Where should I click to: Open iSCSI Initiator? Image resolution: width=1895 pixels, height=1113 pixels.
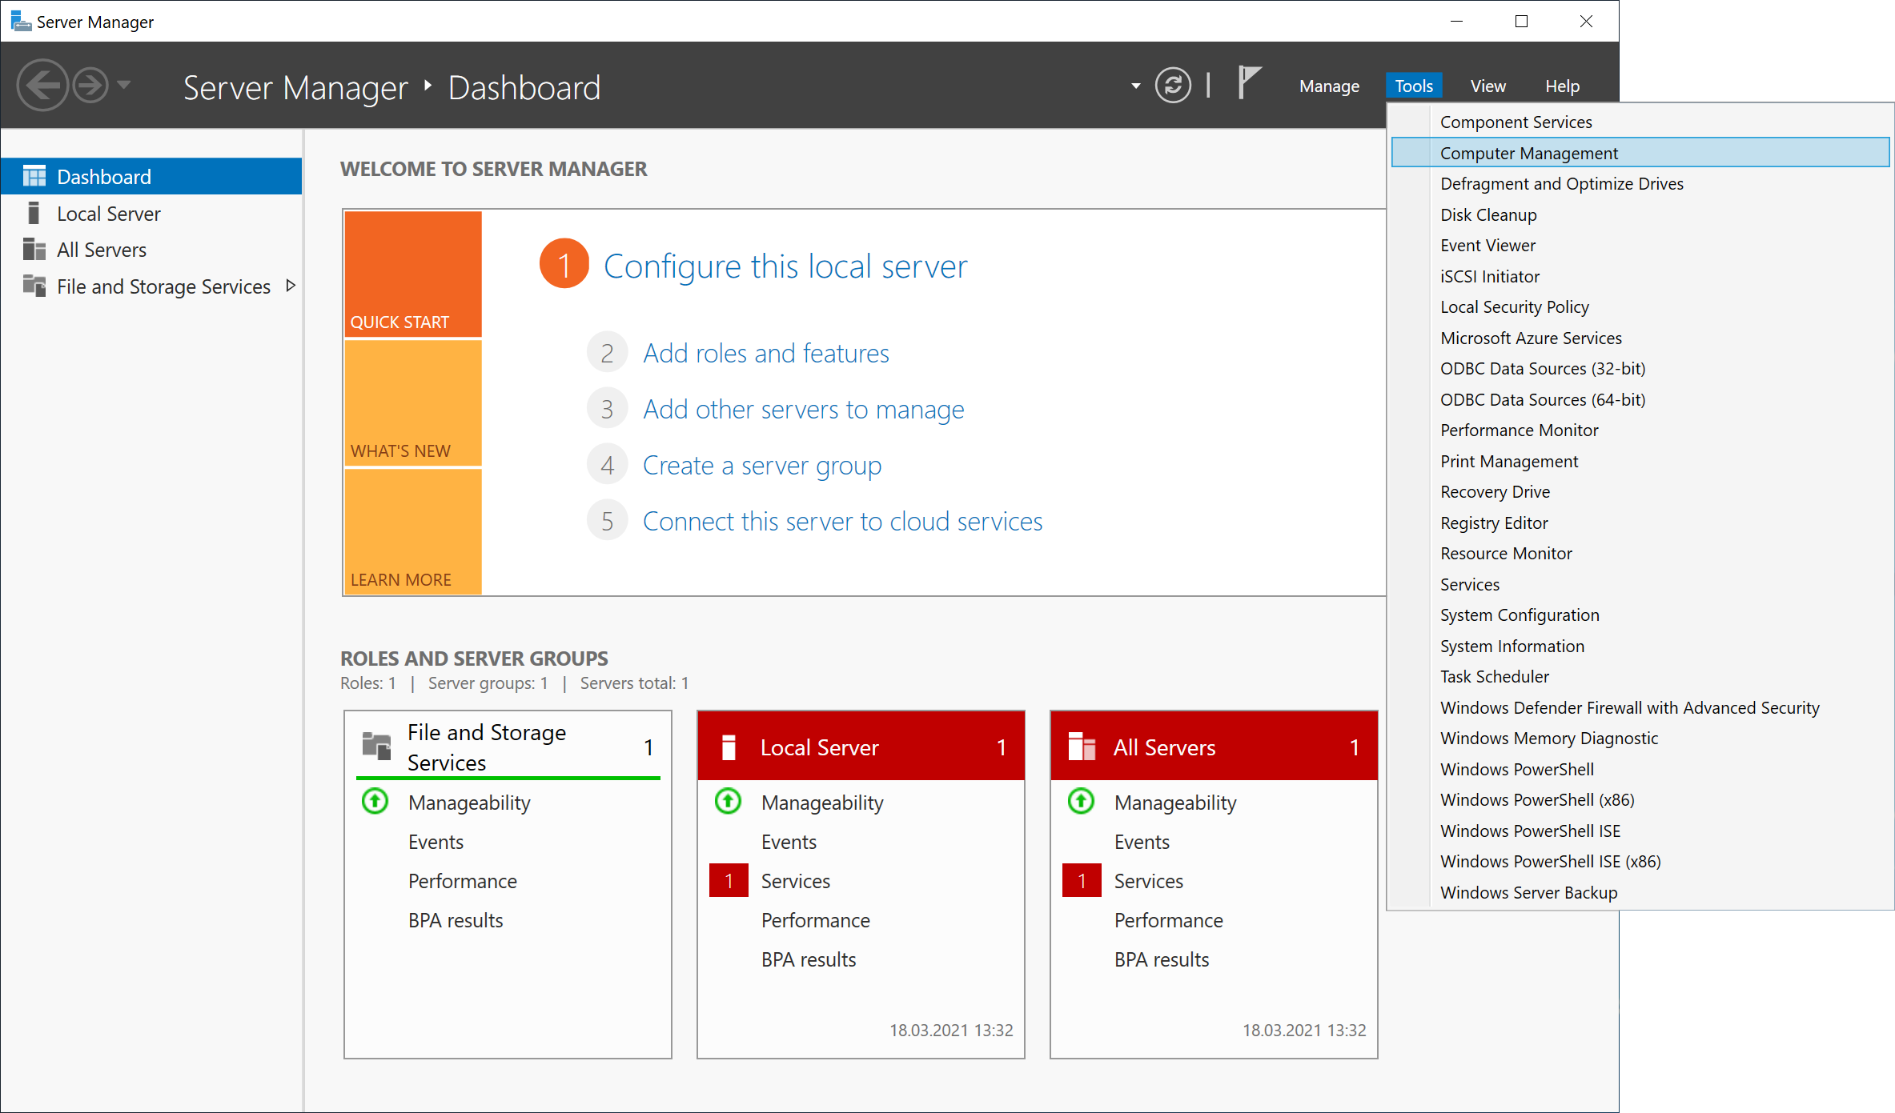tap(1640, 276)
